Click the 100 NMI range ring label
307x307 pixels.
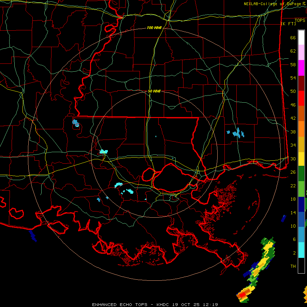[x=154, y=28]
